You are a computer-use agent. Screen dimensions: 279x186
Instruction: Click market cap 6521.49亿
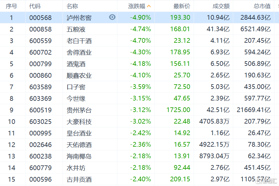[x=256, y=29]
